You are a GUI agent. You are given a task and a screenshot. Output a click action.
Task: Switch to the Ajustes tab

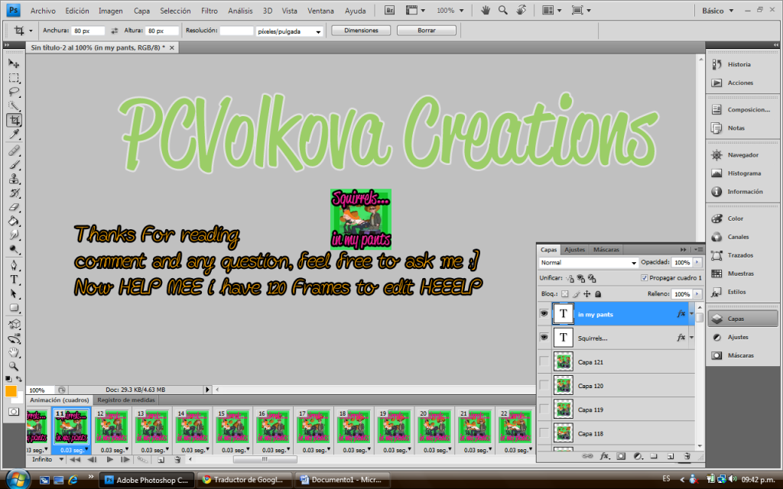(x=574, y=250)
